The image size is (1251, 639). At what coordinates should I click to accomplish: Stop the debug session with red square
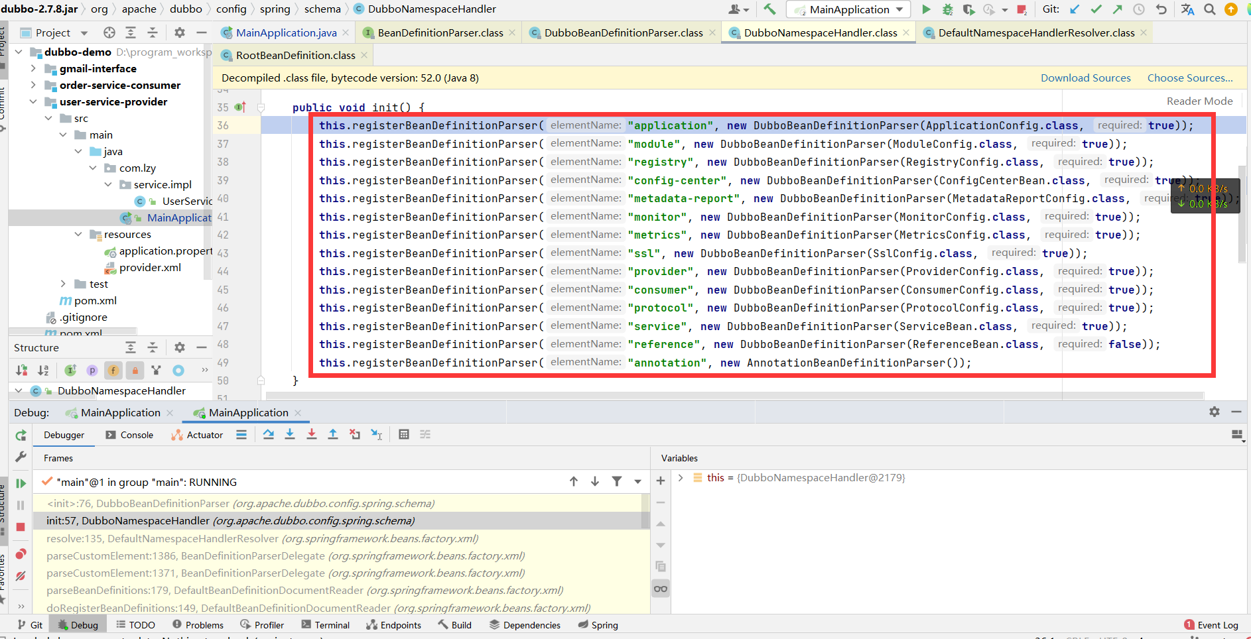21,527
